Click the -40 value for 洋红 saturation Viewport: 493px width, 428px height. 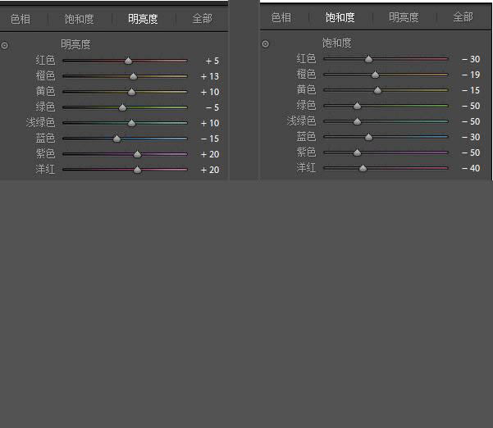[x=471, y=168]
